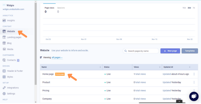The width and height of the screenshot is (201, 104).
Task: Select the 7d time range
Action: click(x=194, y=8)
